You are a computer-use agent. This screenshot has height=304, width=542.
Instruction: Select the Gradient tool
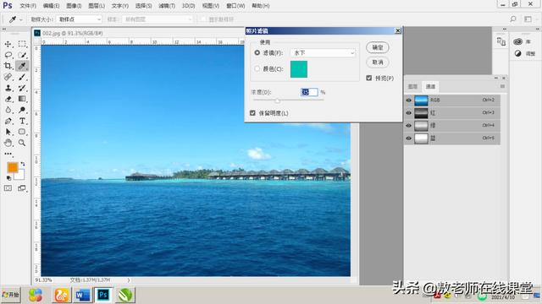click(22, 99)
